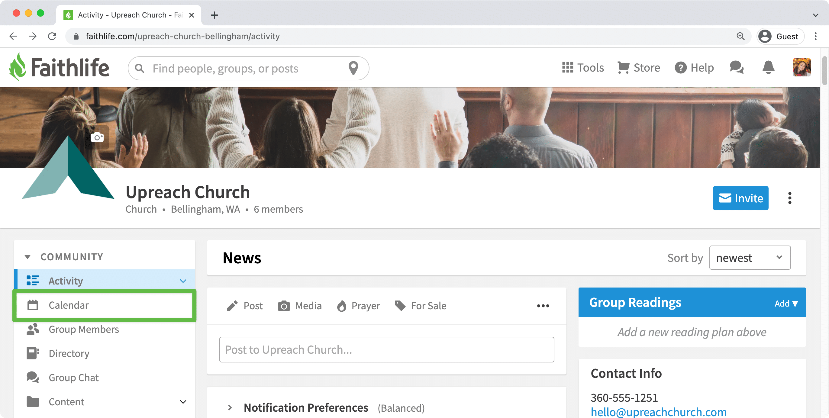Open the tab search dropdown arrow
The image size is (829, 418).
[815, 15]
